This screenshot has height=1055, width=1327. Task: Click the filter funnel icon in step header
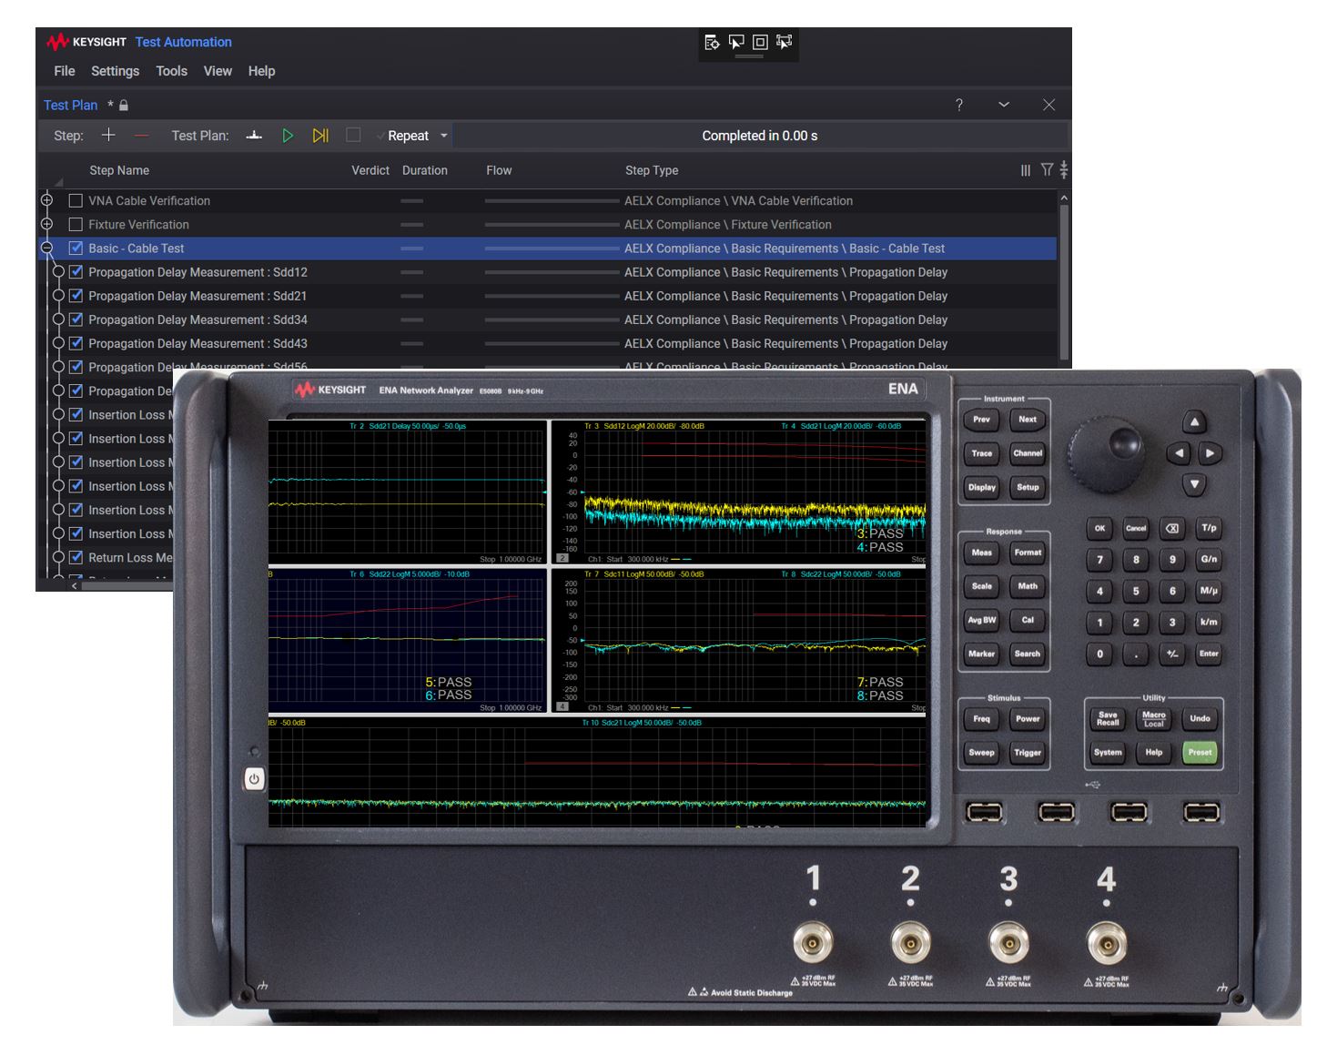pyautogui.click(x=1047, y=169)
